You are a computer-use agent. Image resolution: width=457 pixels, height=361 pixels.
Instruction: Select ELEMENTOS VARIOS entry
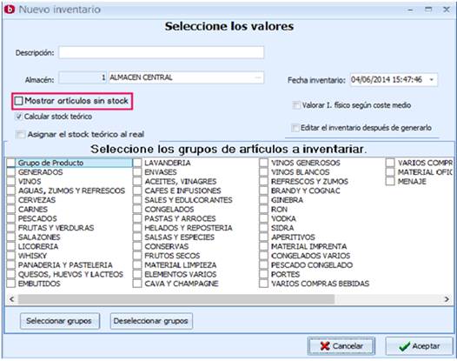pyautogui.click(x=181, y=274)
